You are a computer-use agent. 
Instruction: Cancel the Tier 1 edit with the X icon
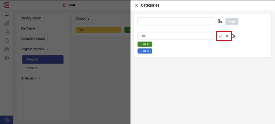(227, 36)
